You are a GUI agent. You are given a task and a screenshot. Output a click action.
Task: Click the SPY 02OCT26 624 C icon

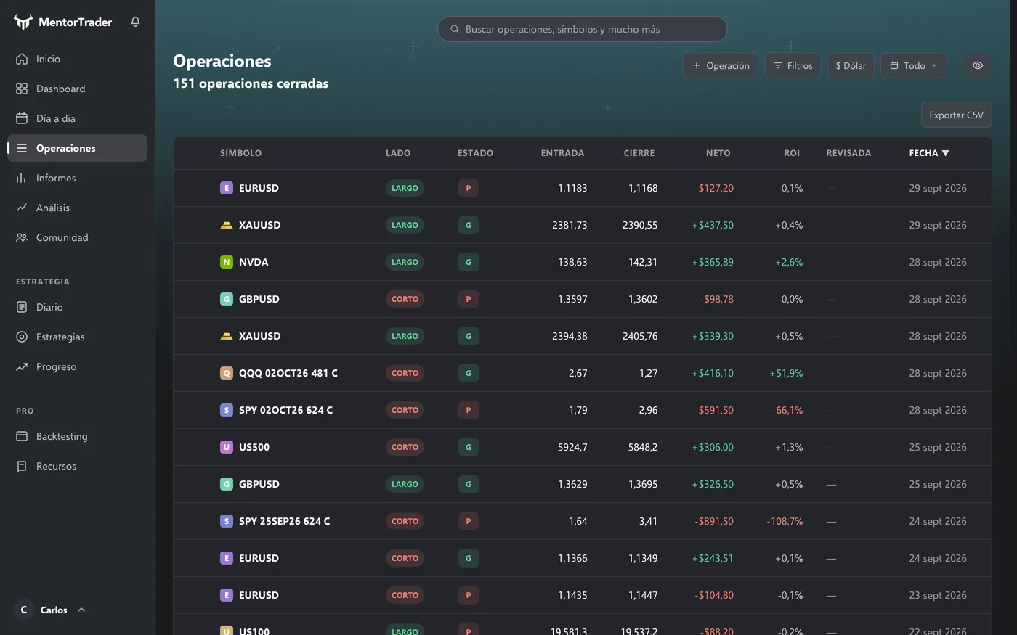227,410
